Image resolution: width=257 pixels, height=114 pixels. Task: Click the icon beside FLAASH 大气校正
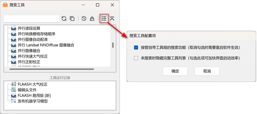pyautogui.click(x=14, y=84)
